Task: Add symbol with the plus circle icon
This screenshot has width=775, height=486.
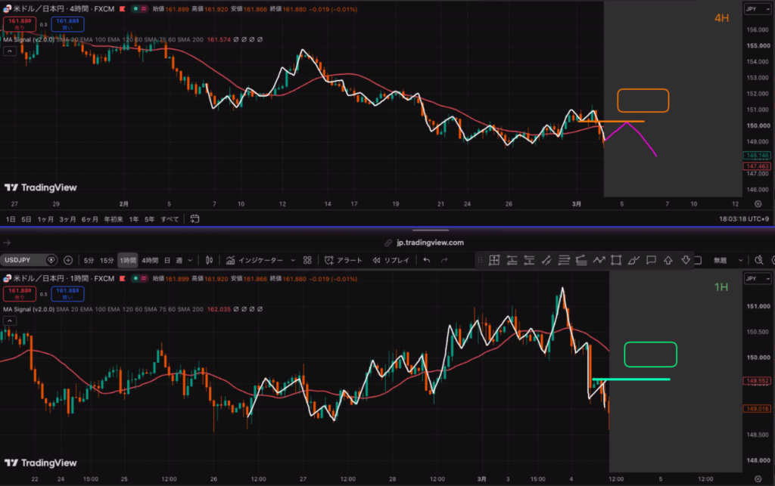Action: pos(68,260)
